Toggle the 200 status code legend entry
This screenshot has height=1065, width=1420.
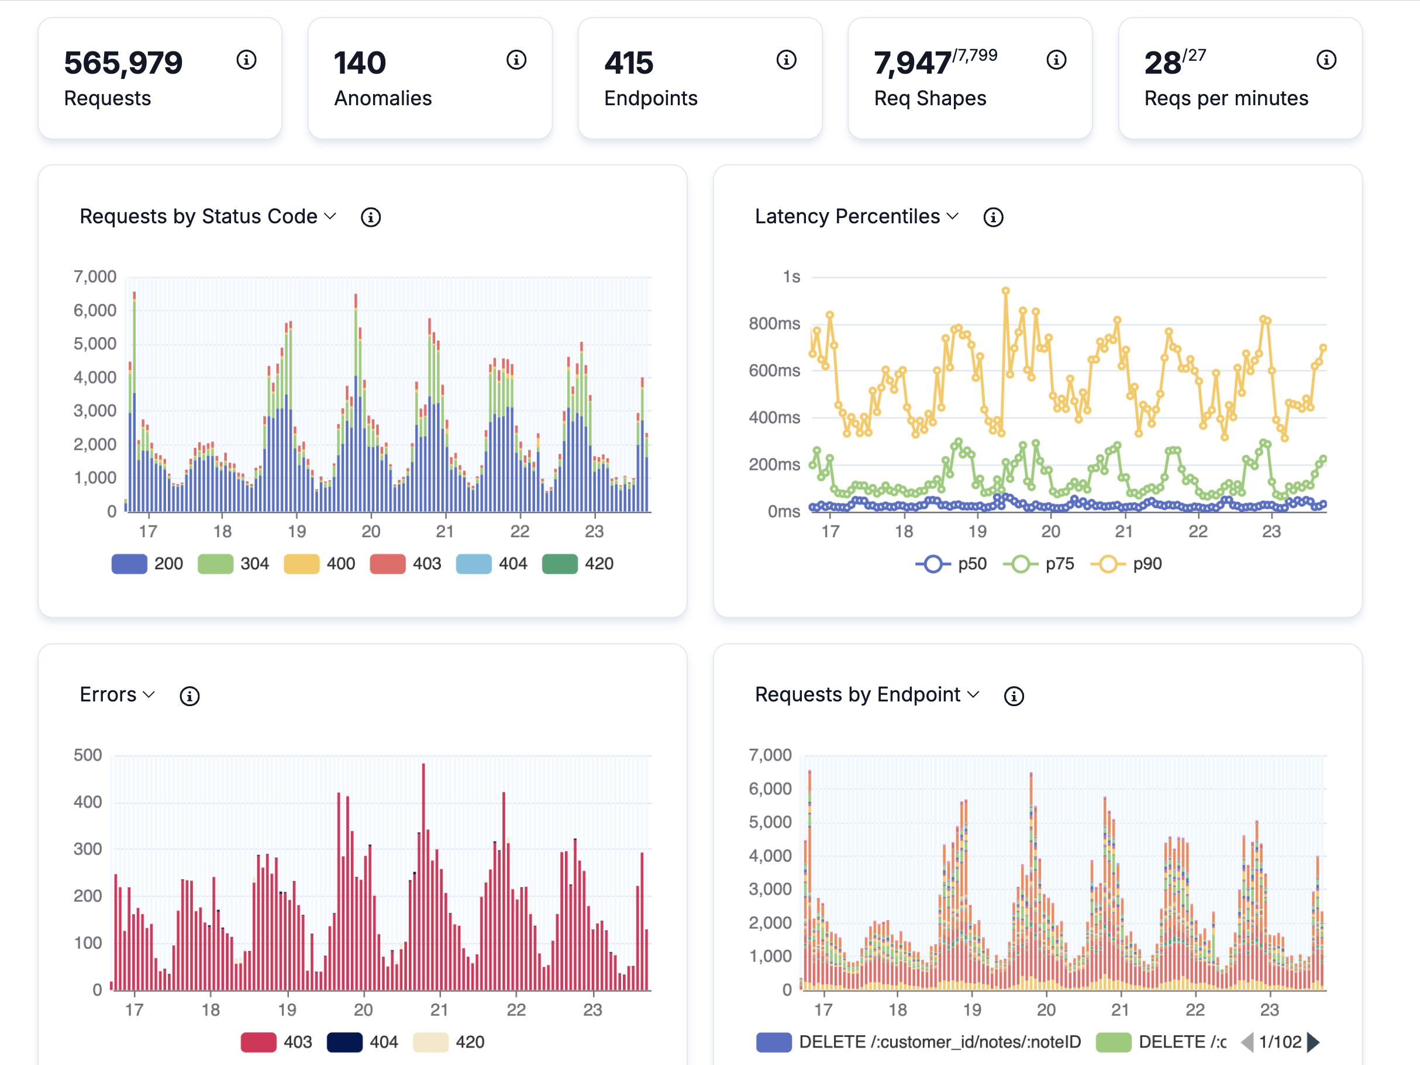pos(147,564)
